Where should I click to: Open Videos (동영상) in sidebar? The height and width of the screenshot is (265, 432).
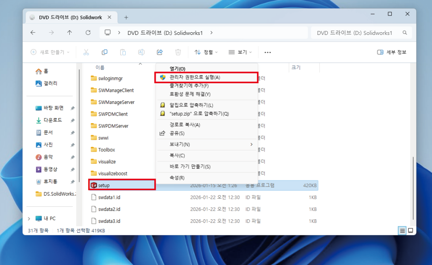point(47,169)
